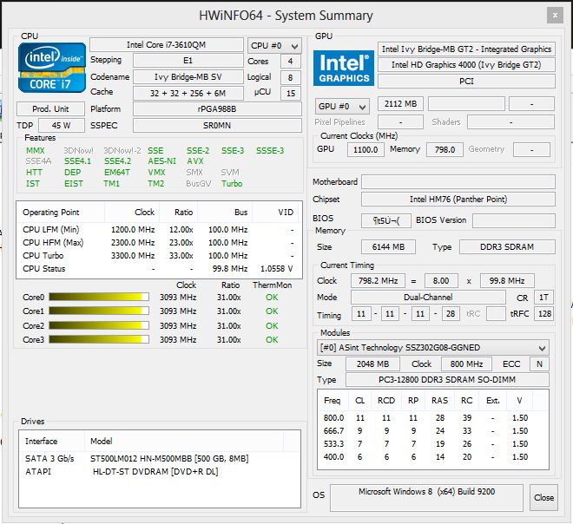The width and height of the screenshot is (573, 524).
Task: Click the Core3 usage bar
Action: click(99, 339)
